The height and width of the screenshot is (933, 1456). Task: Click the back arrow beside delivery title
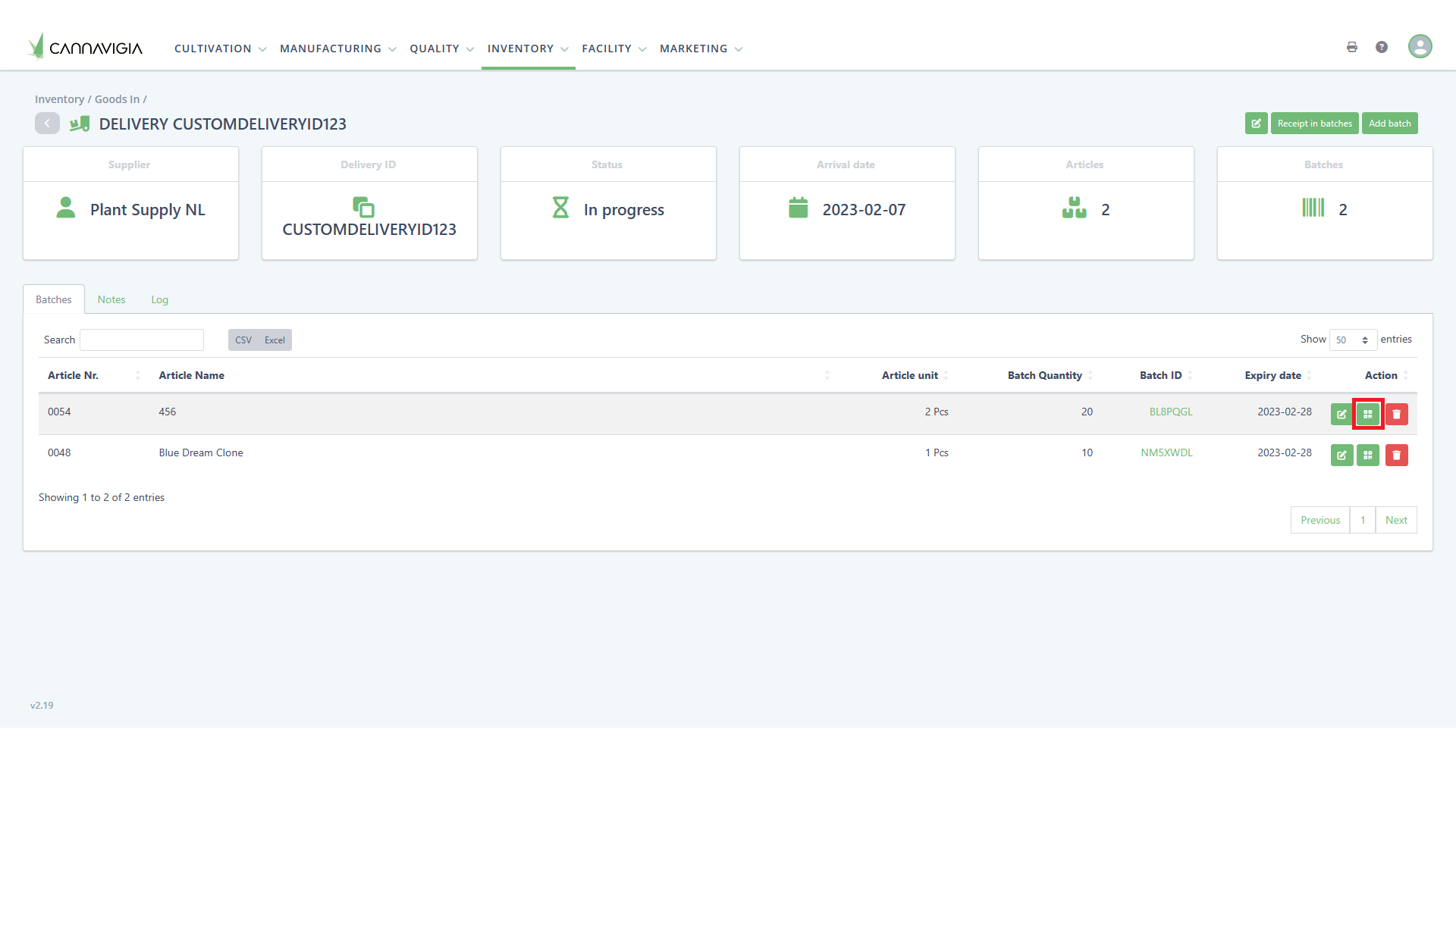point(47,124)
